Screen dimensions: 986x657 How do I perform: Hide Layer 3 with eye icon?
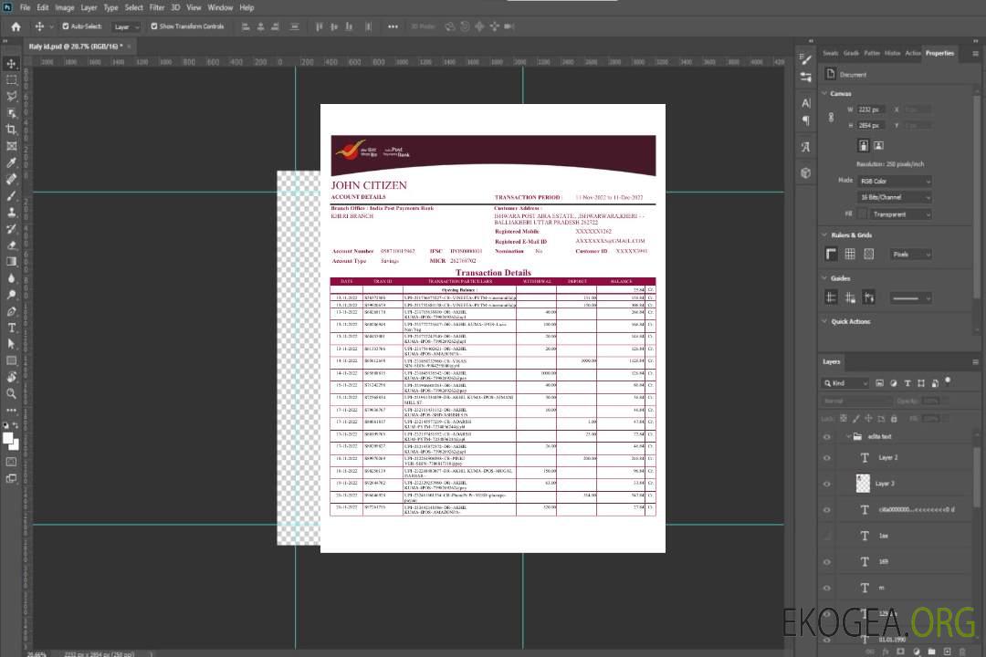pos(827,485)
